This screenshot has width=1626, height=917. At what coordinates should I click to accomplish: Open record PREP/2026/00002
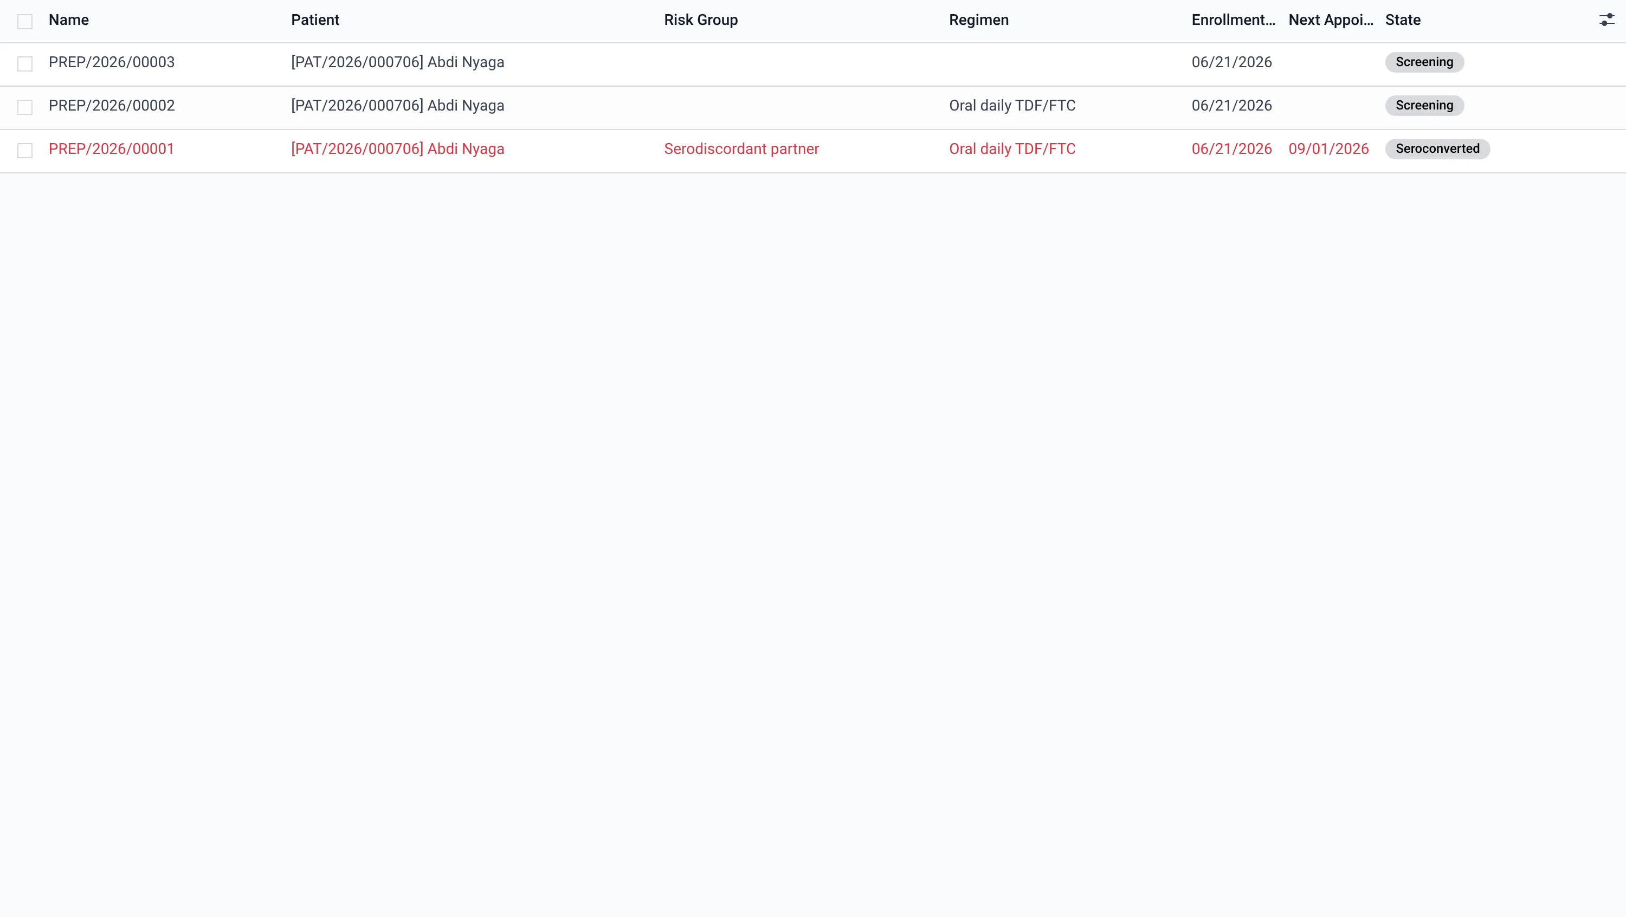pyautogui.click(x=112, y=105)
